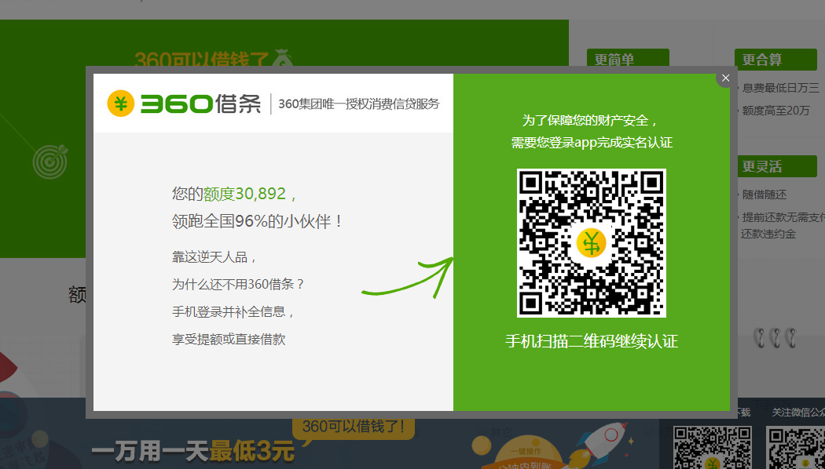Click text 息费最低日万三 in background
This screenshot has height=469, width=825.
click(x=781, y=88)
